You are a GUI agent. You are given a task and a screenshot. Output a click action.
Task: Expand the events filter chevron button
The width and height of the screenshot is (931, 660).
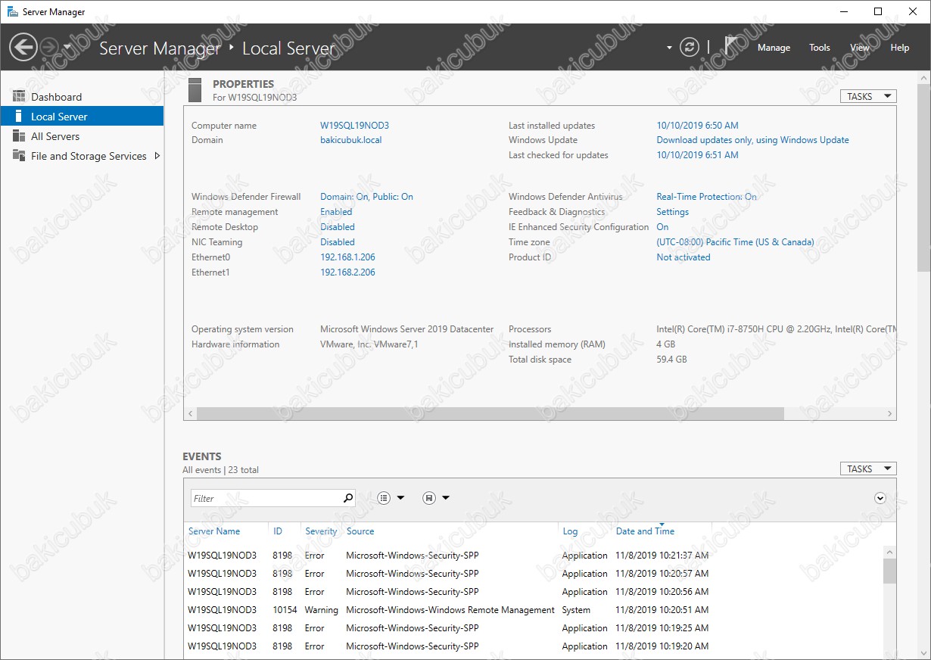point(880,498)
